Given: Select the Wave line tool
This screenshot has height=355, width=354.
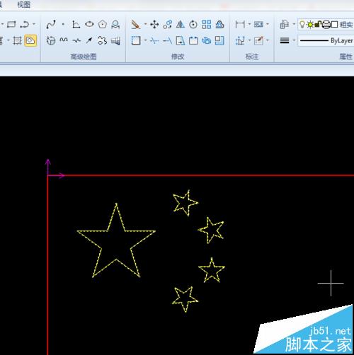Looking at the screenshot, I should point(64,40).
